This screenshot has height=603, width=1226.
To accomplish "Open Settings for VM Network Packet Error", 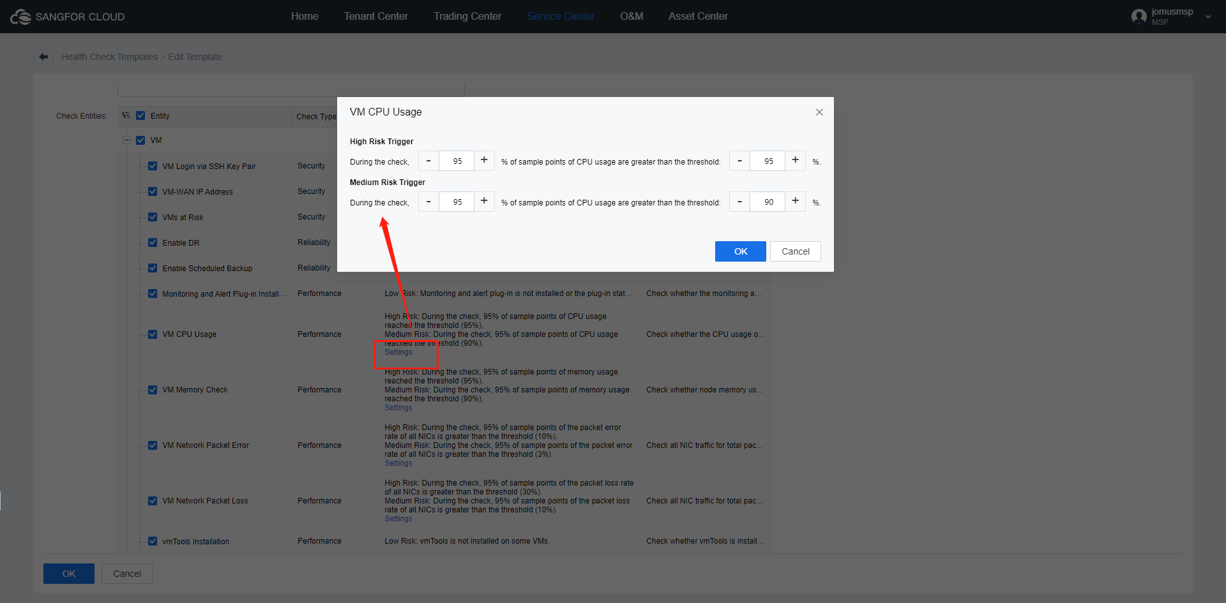I will [398, 463].
